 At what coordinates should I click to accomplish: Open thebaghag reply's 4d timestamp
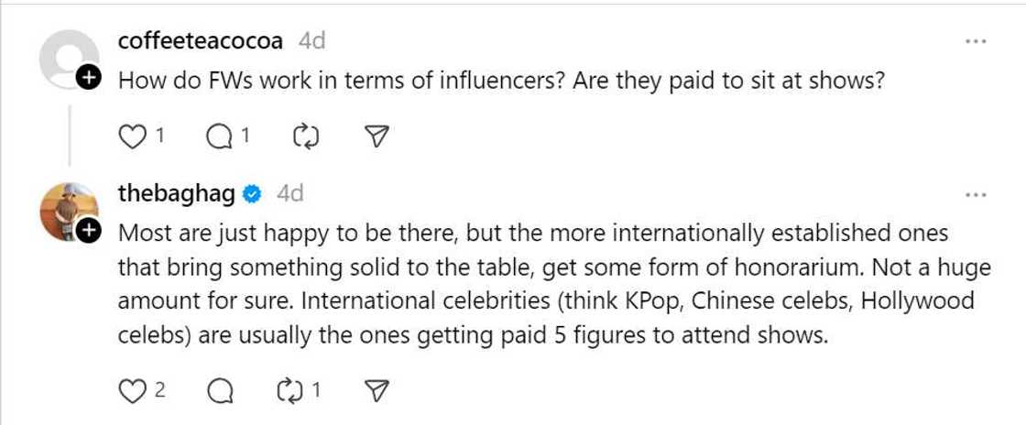289,193
